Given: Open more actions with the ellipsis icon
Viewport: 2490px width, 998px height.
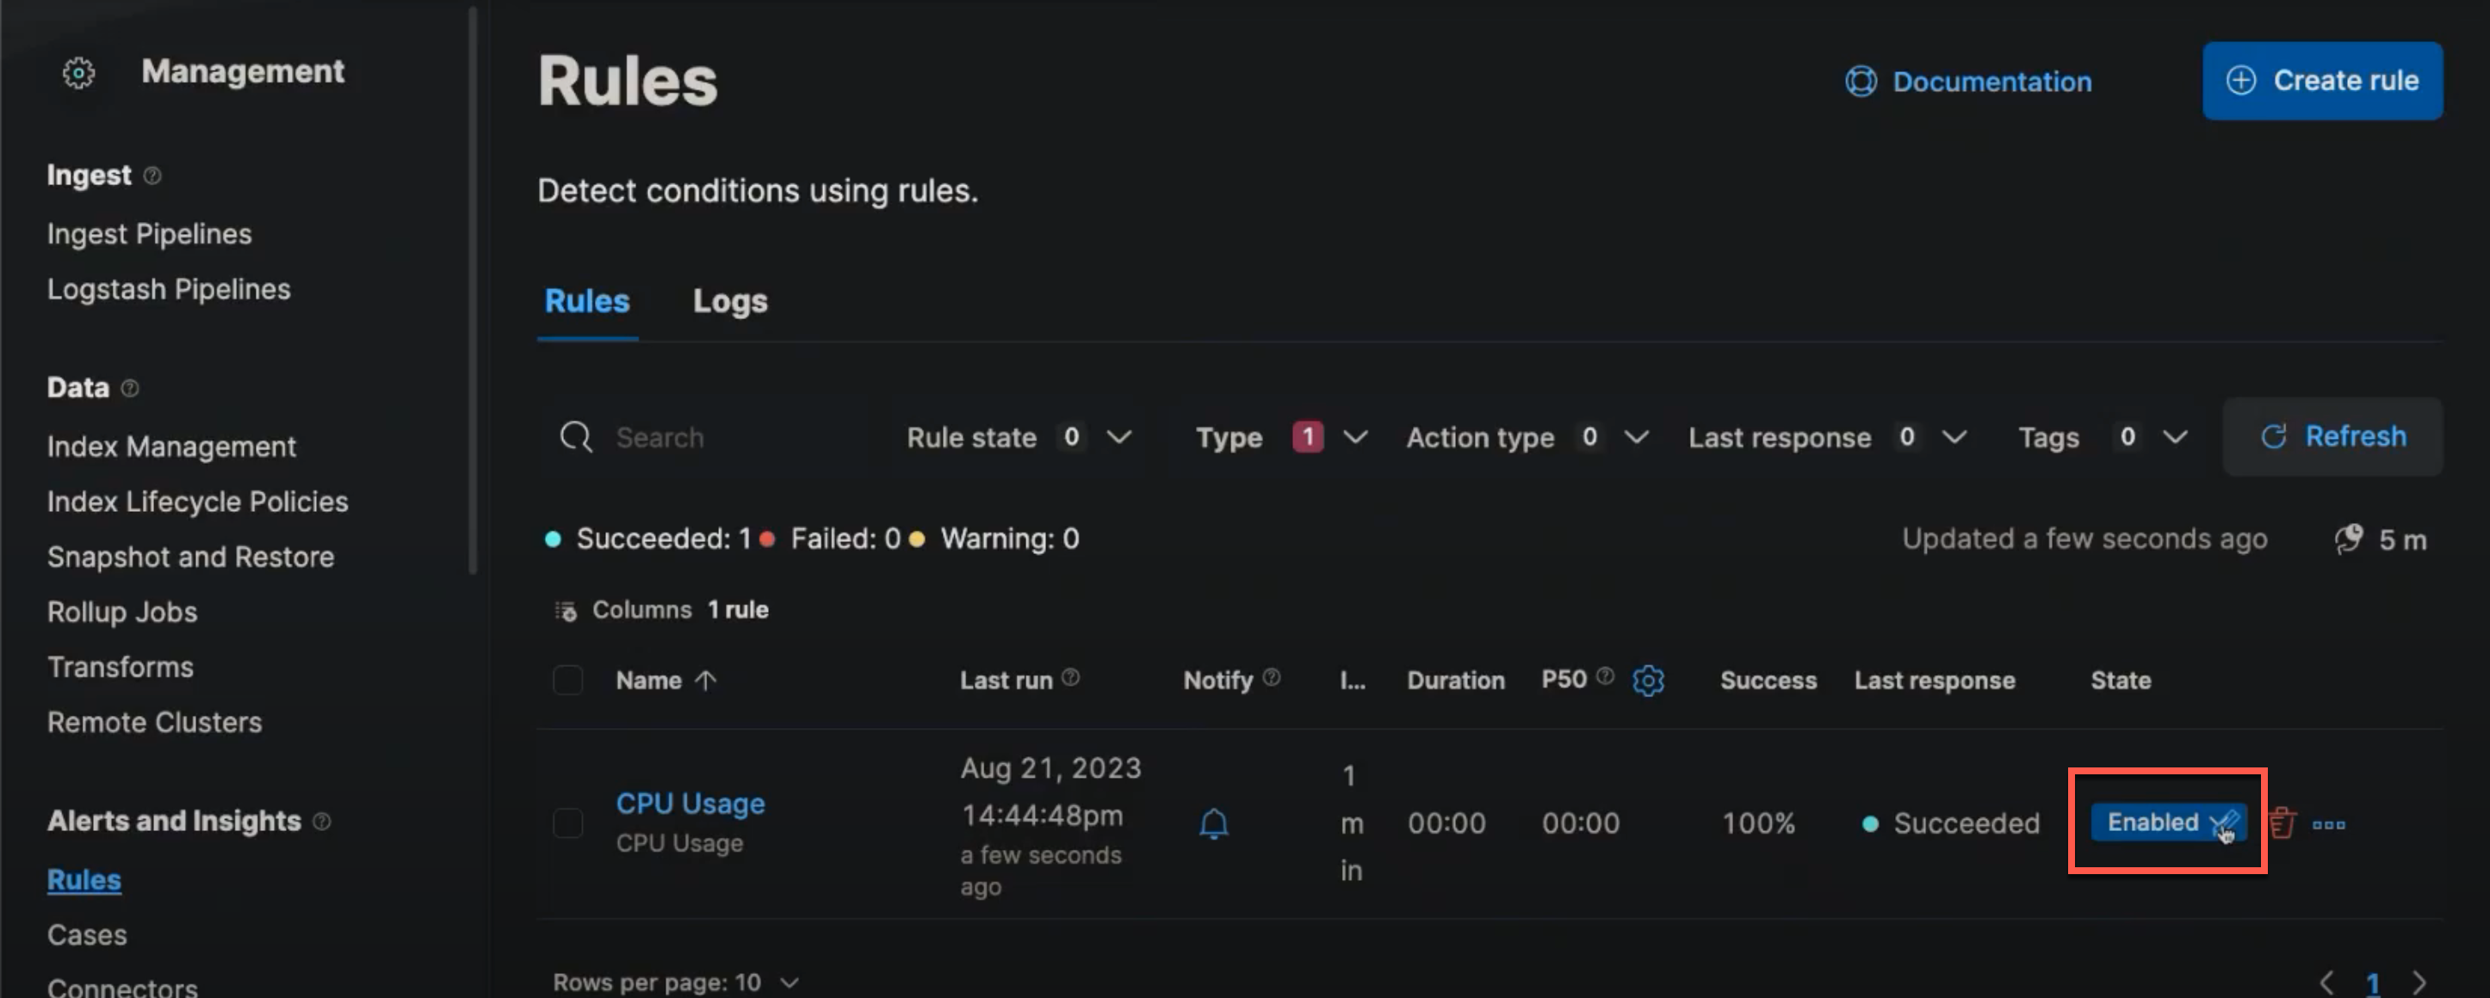Looking at the screenshot, I should [x=2330, y=824].
